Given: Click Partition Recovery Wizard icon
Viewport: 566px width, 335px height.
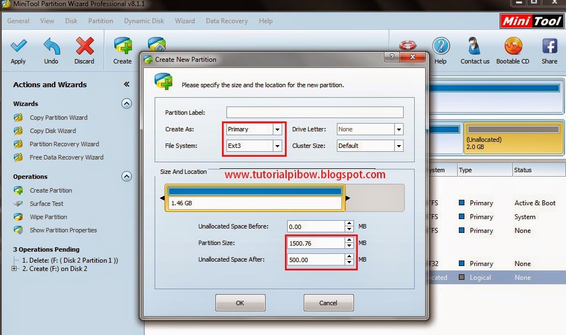Looking at the screenshot, I should (18, 144).
